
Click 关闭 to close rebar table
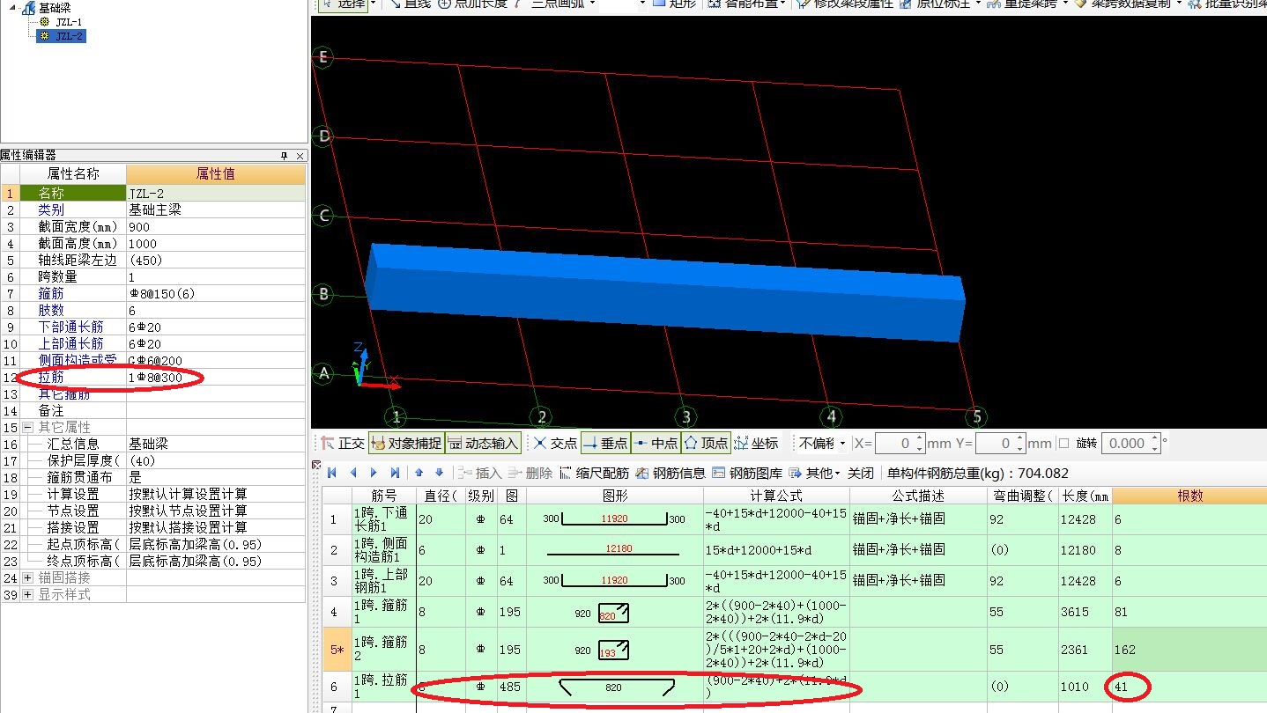861,473
